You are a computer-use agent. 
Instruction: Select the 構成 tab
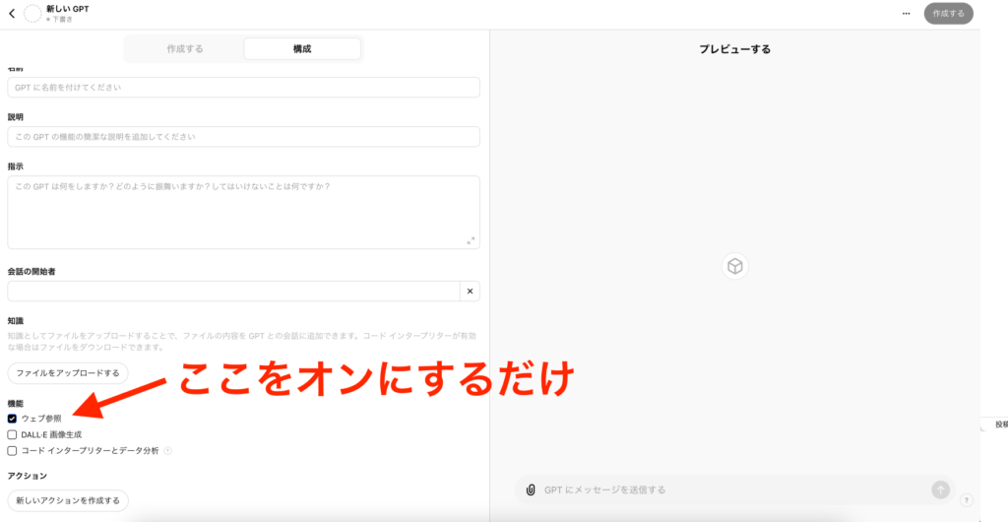[302, 49]
